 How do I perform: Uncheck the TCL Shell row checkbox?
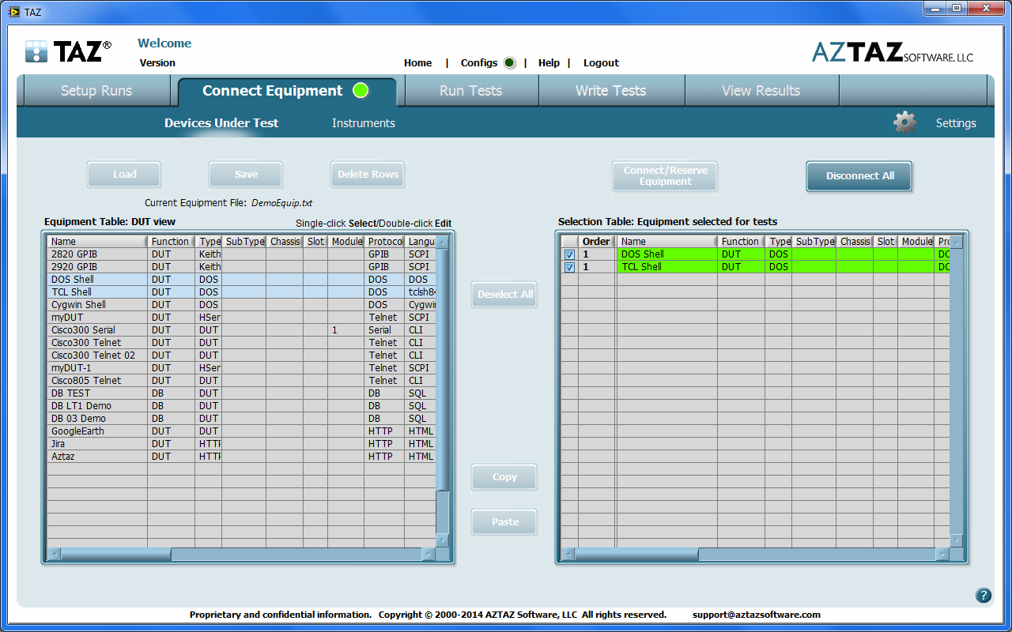(569, 267)
